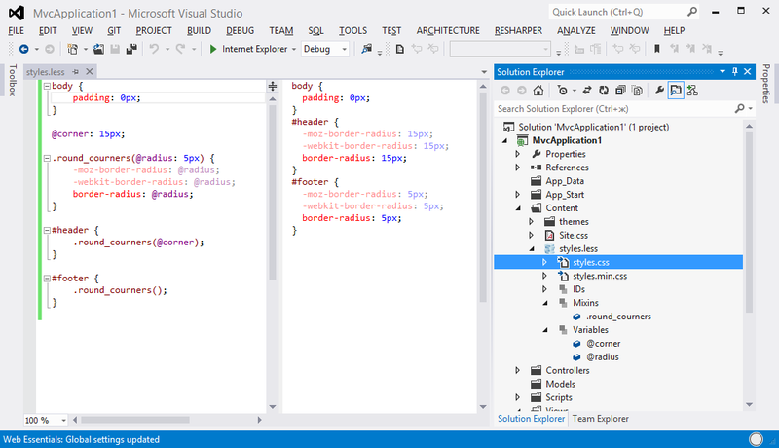Select Site.css file in tree
The height and width of the screenshot is (448, 779).
pos(574,236)
